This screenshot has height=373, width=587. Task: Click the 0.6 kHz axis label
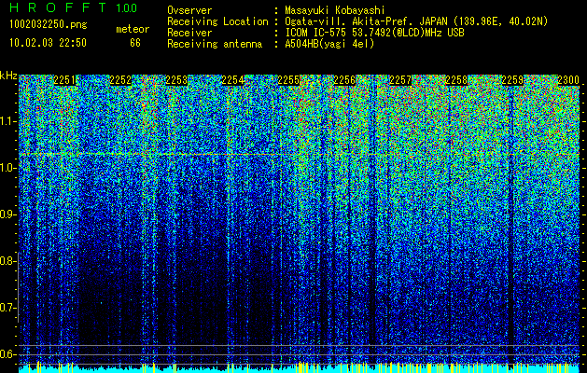[x=8, y=354]
